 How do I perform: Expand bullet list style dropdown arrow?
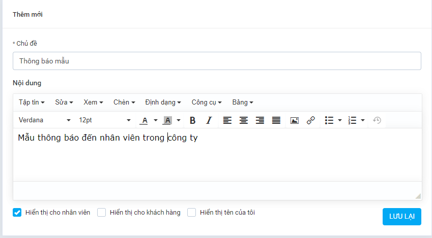pos(339,120)
